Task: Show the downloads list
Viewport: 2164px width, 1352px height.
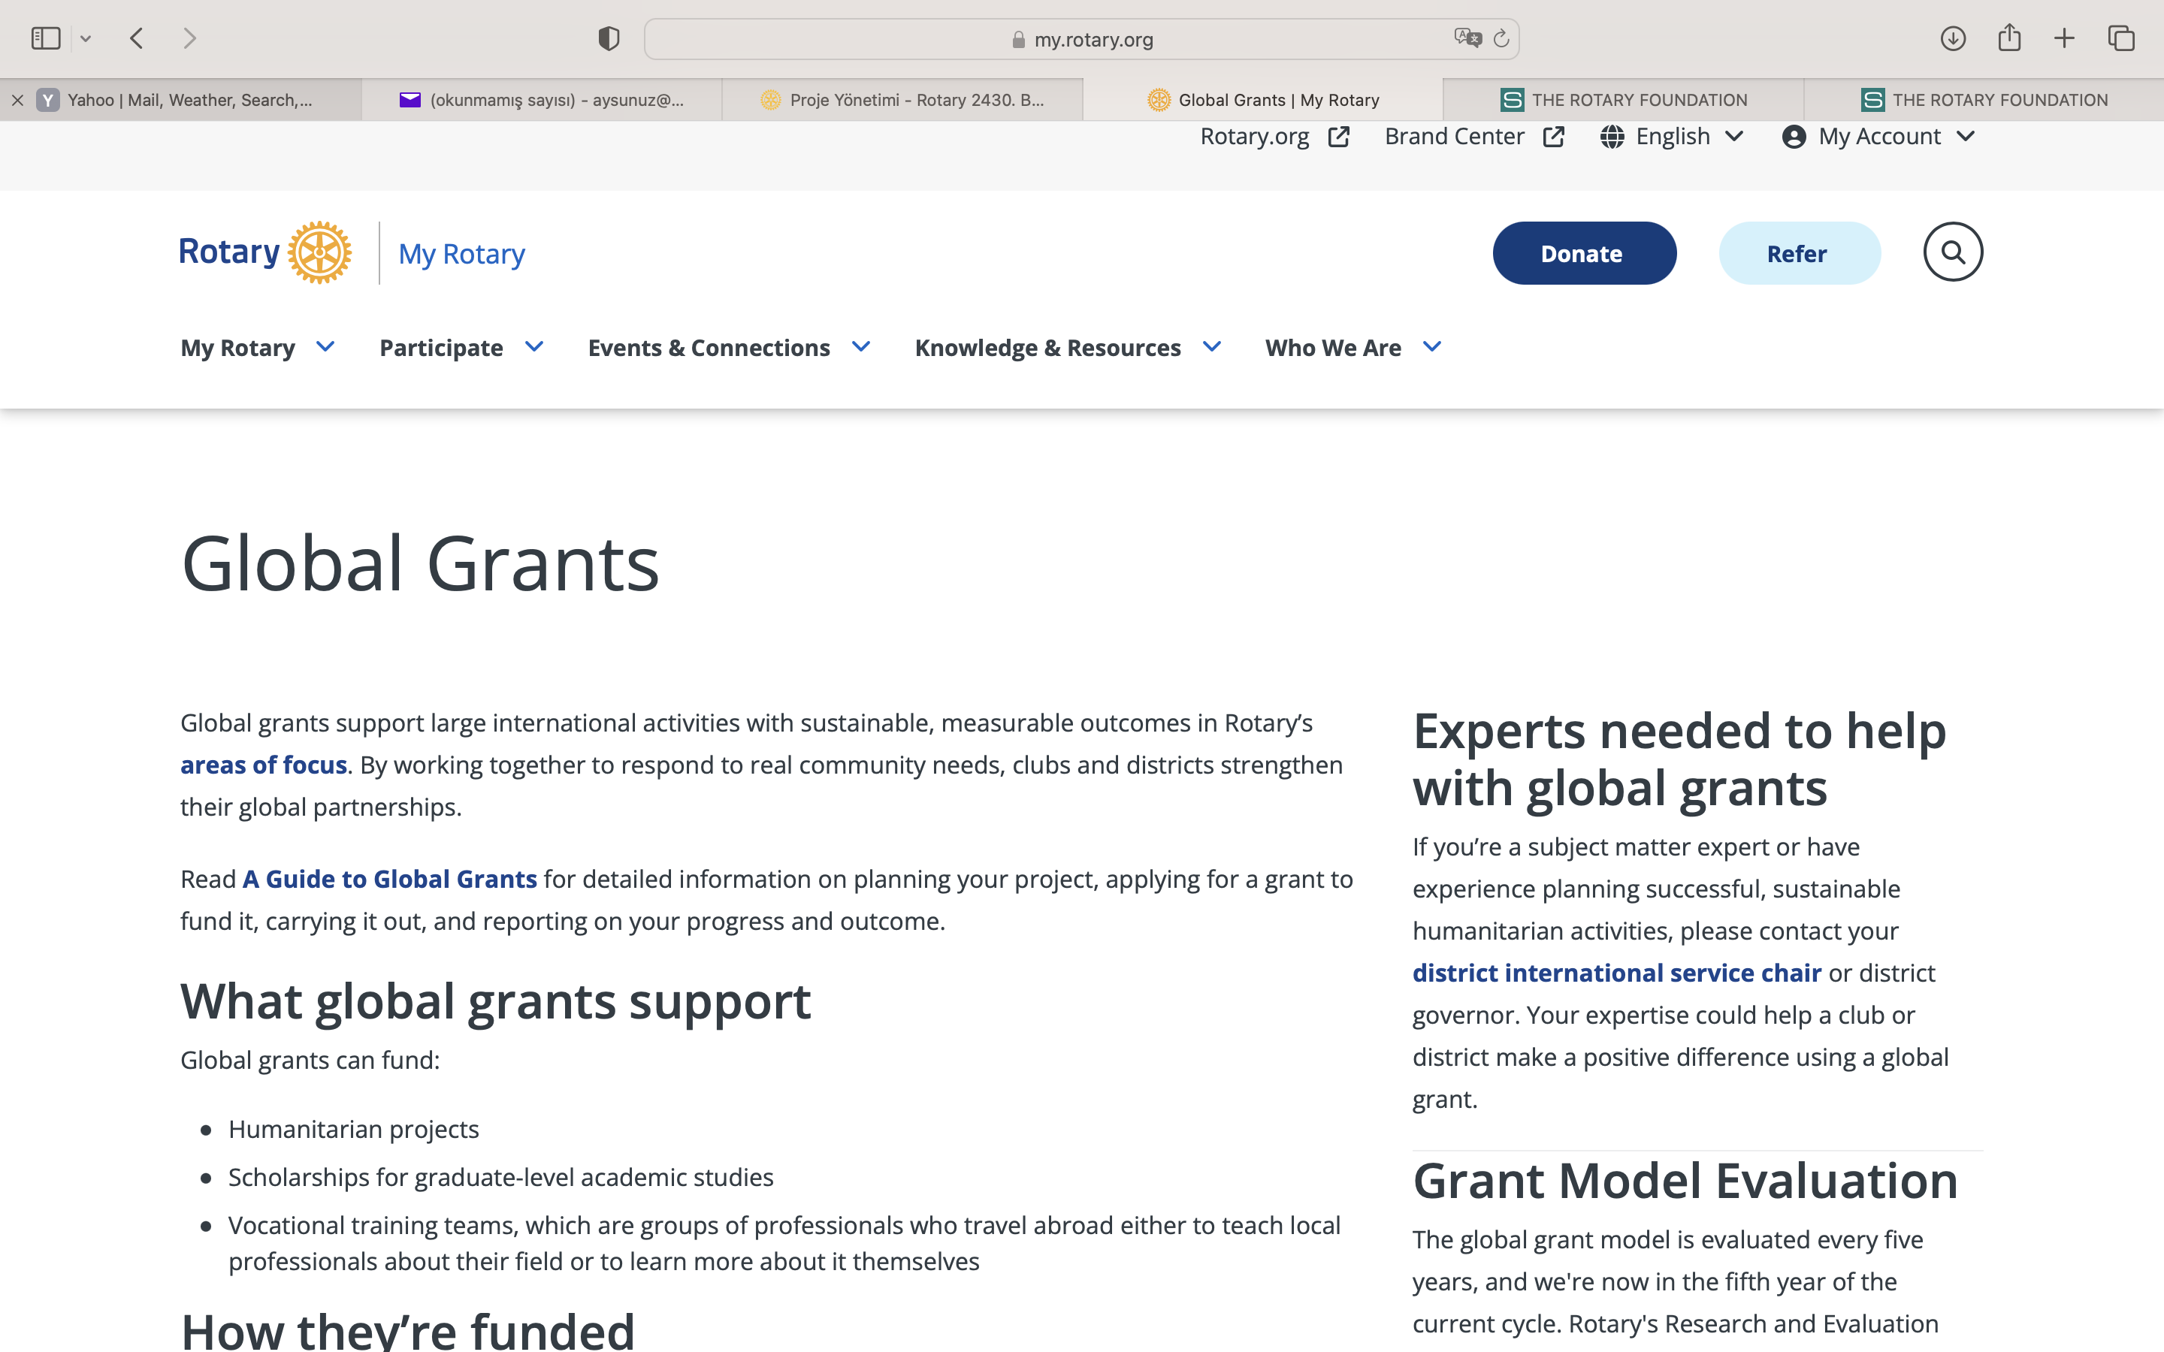Action: [1953, 38]
